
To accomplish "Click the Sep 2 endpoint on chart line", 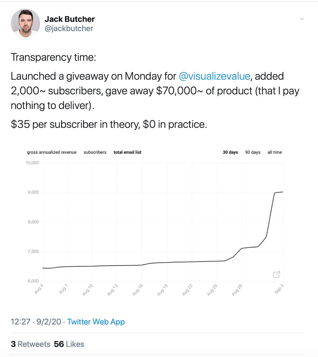I will coord(283,192).
